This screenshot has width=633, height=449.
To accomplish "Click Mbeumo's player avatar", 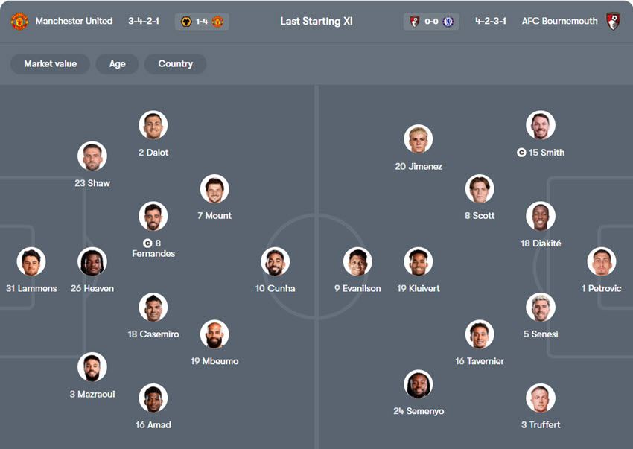I will click(214, 334).
